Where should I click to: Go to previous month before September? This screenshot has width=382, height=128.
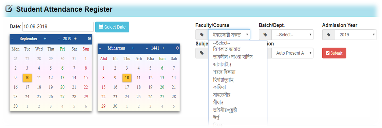point(12,39)
